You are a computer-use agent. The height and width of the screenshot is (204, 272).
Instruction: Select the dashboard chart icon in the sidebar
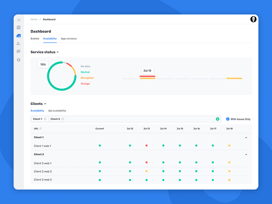[18, 36]
